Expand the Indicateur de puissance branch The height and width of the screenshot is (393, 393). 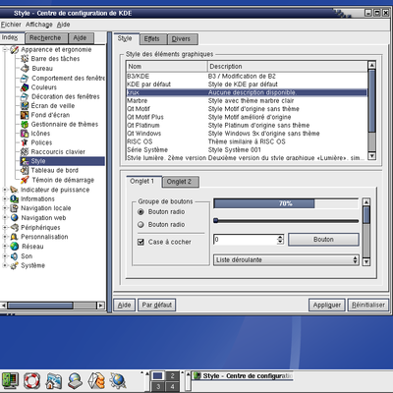[5, 190]
